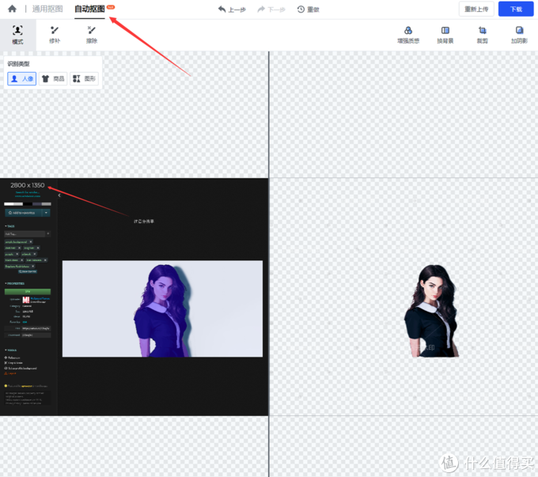538x477 pixels.
Task: Switch to the 通用抠图 tab
Action: [x=47, y=9]
